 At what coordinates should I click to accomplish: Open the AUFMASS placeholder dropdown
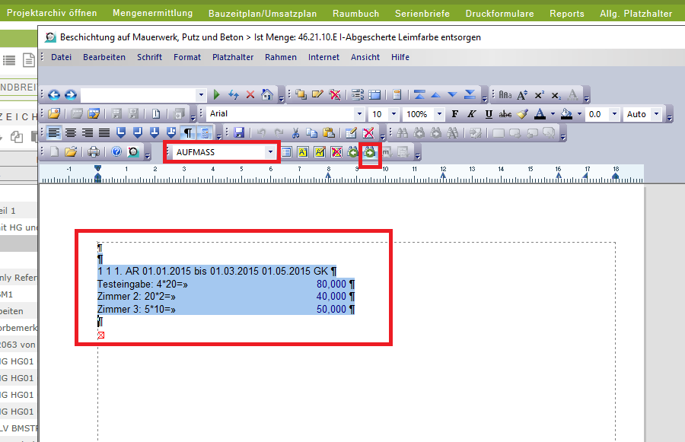pyautogui.click(x=270, y=152)
